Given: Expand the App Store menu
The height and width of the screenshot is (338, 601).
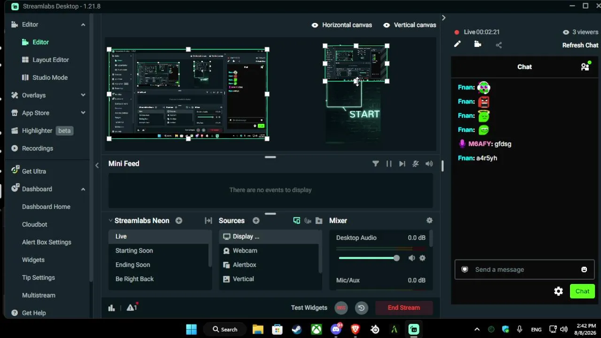Looking at the screenshot, I should click(x=83, y=113).
